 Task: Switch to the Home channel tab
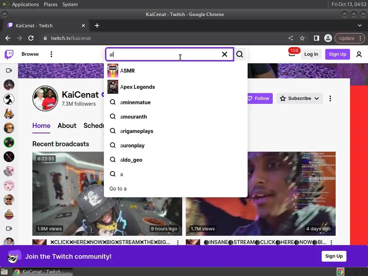pyautogui.click(x=41, y=125)
